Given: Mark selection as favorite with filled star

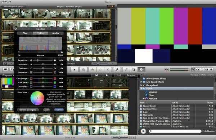Looking at the screenshot, I should pyautogui.click(x=93, y=70).
